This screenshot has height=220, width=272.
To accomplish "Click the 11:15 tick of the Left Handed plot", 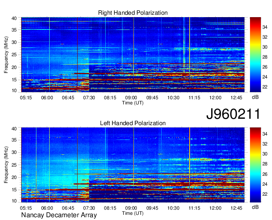I will [x=194, y=208].
